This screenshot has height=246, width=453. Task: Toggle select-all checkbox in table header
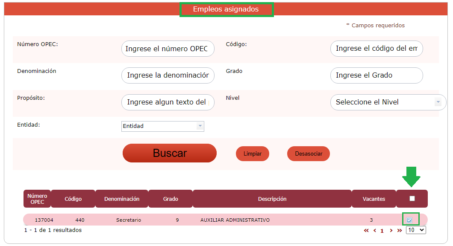[x=412, y=199]
